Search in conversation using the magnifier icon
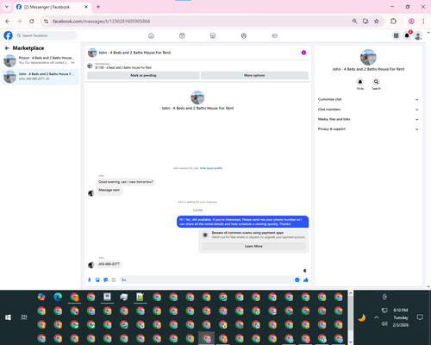Screen dimensions: 431x345 click(x=376, y=82)
